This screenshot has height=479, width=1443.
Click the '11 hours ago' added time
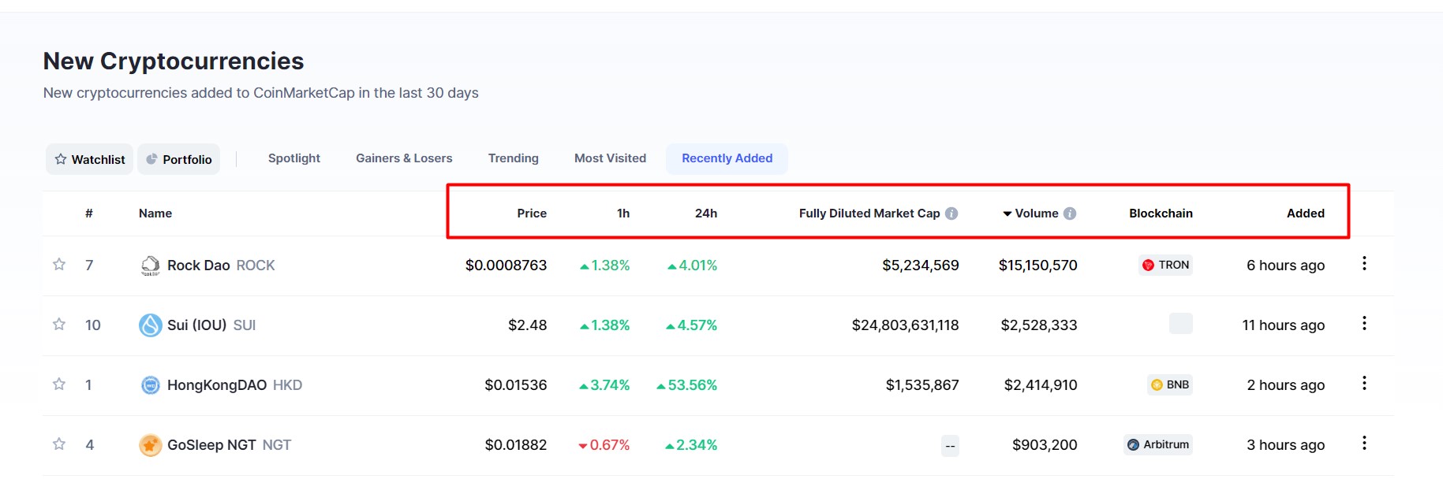tap(1284, 325)
